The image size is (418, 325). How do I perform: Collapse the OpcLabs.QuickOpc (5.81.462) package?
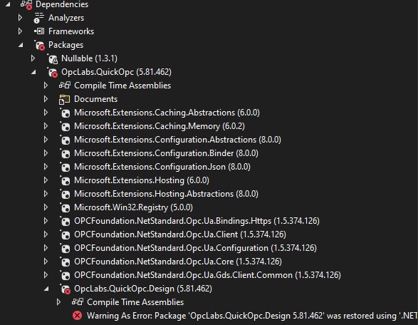click(x=33, y=72)
